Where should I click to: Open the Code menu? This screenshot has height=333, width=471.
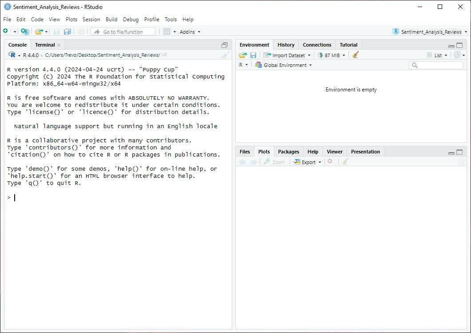37,20
